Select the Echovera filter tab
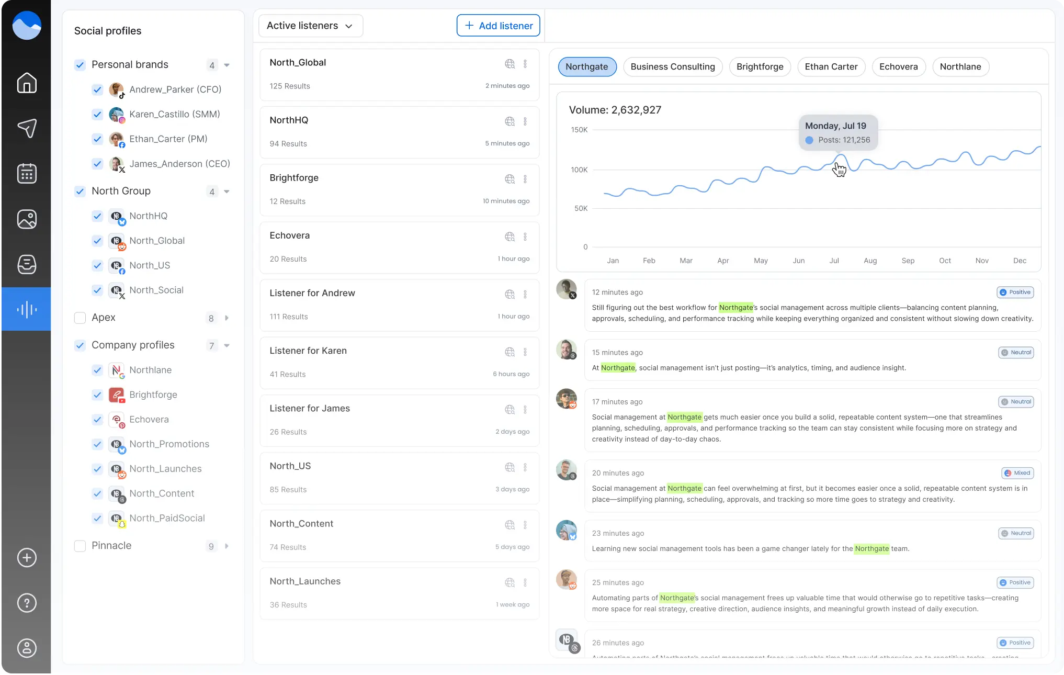The image size is (1064, 675). [x=898, y=66]
